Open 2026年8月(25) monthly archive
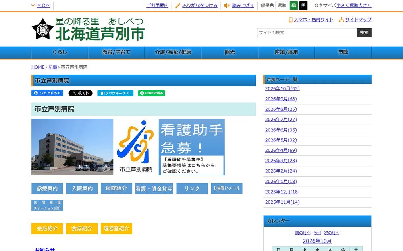 (281, 109)
